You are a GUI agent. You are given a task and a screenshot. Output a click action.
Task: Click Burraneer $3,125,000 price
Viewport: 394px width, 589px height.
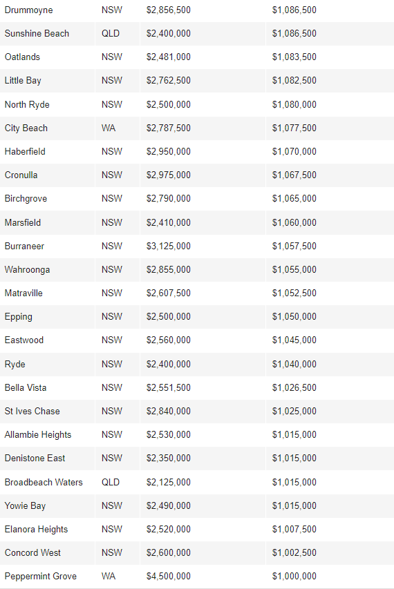tap(169, 246)
